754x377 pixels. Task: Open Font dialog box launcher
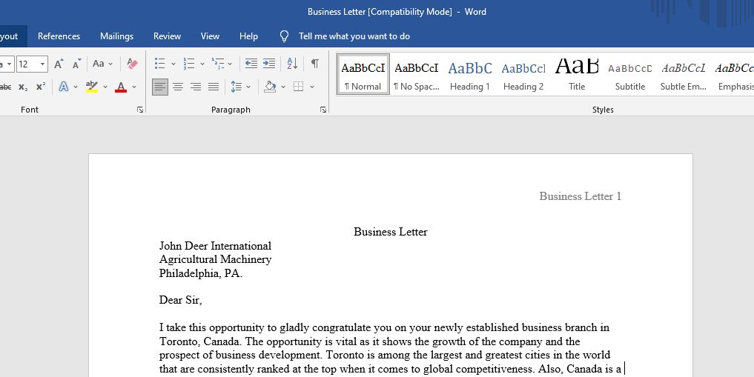[x=140, y=110]
